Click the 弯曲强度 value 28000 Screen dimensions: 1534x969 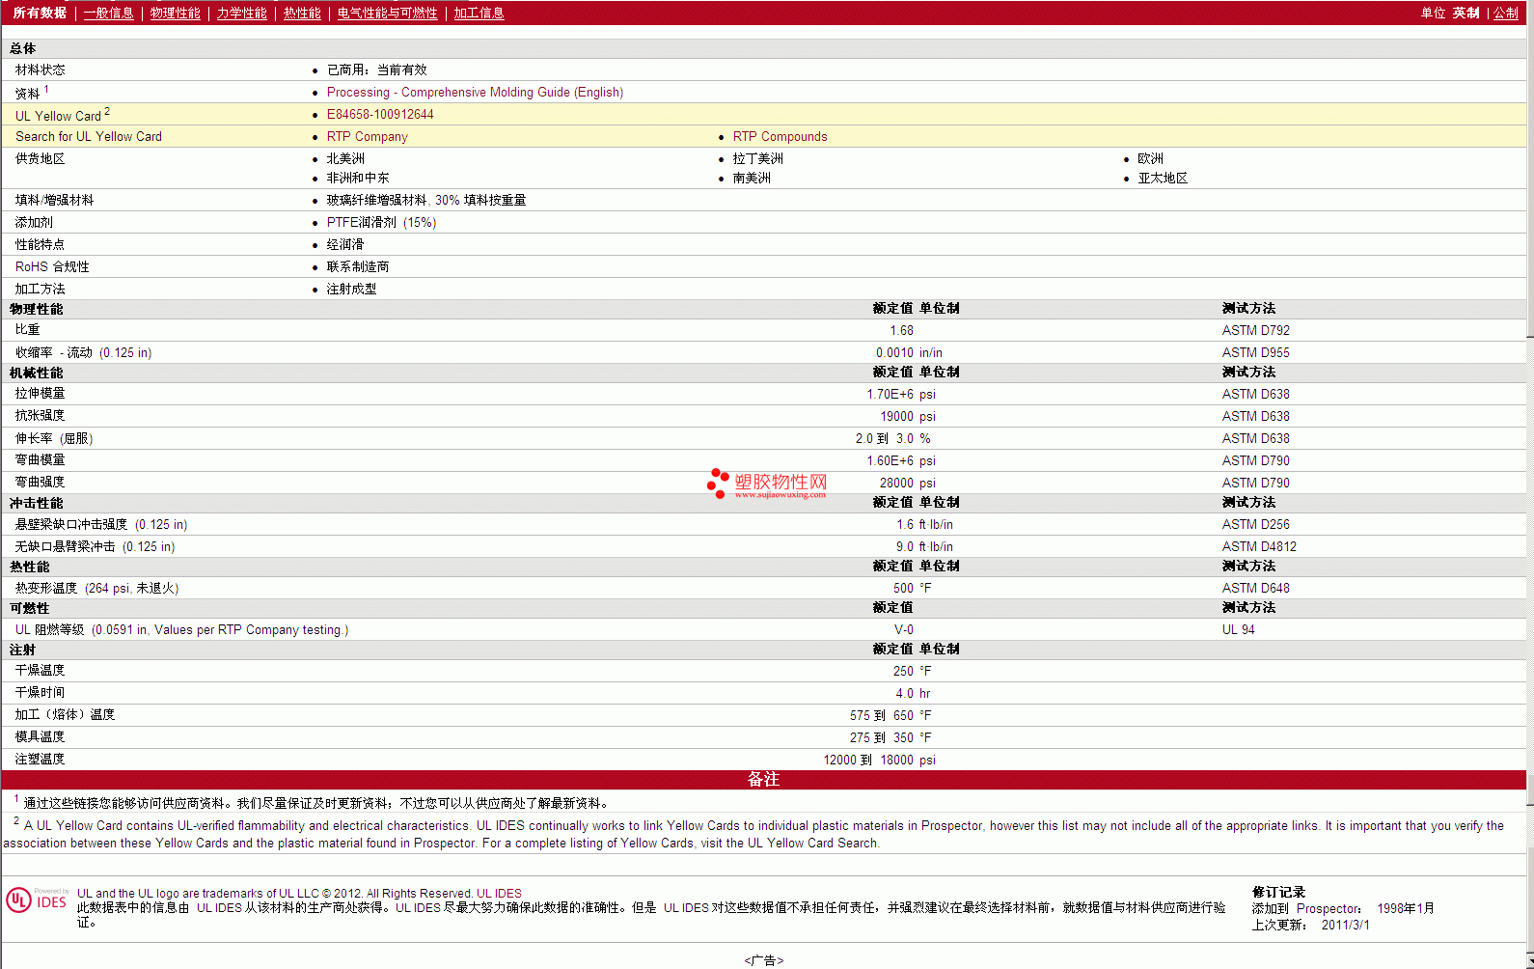(896, 483)
